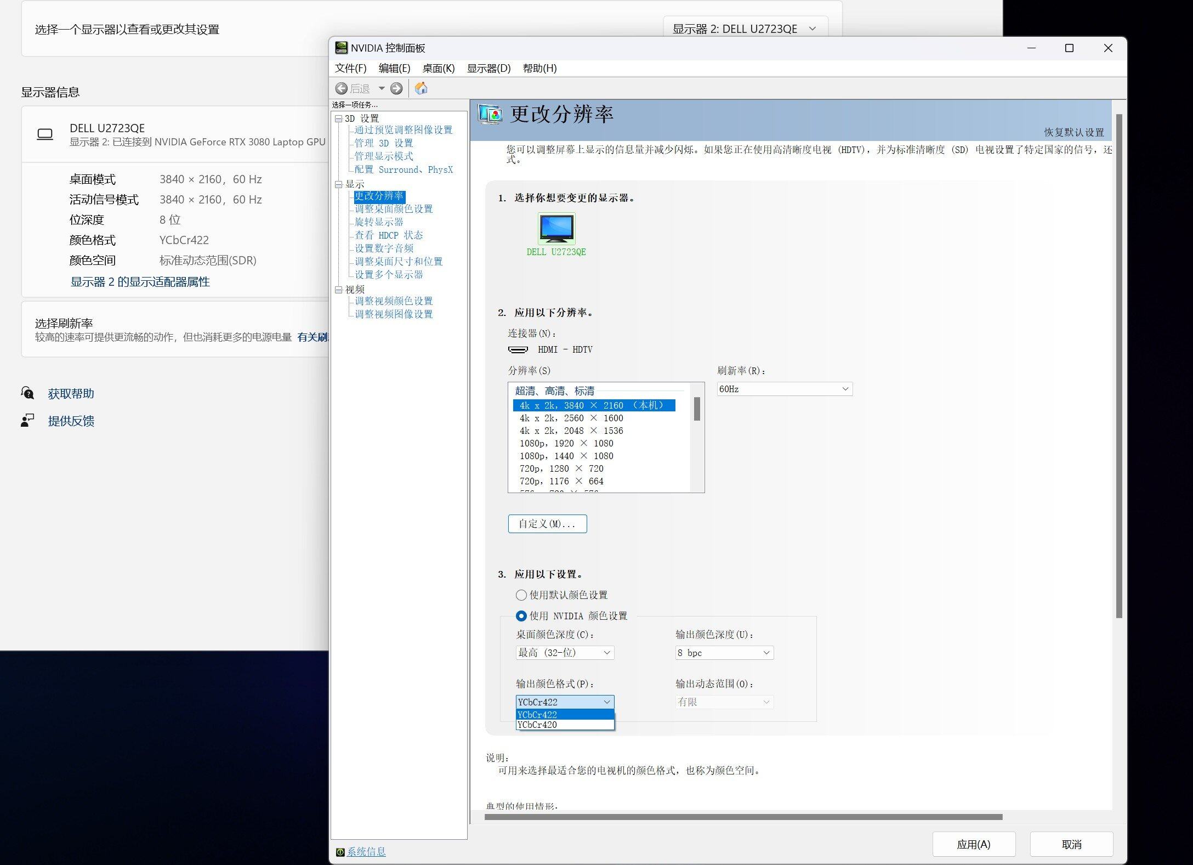This screenshot has width=1193, height=865.
Task: Open back history dropdown arrow
Action: click(382, 88)
